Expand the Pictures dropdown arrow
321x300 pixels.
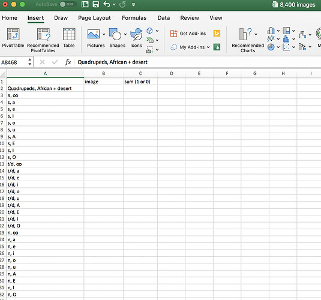pyautogui.click(x=104, y=34)
